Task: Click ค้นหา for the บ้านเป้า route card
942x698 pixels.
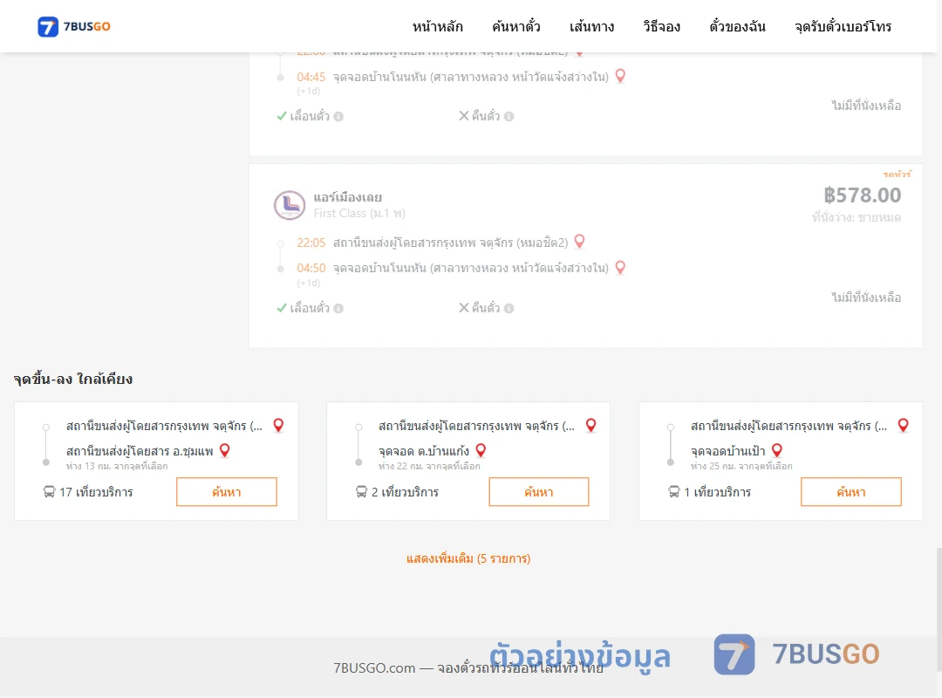Action: click(x=850, y=492)
